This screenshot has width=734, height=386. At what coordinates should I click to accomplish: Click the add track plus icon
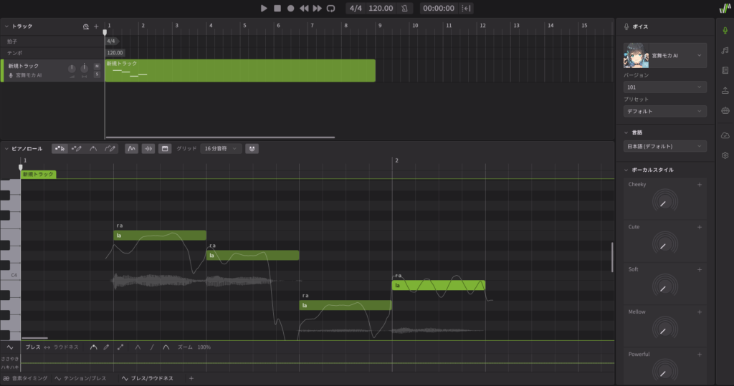(x=96, y=26)
